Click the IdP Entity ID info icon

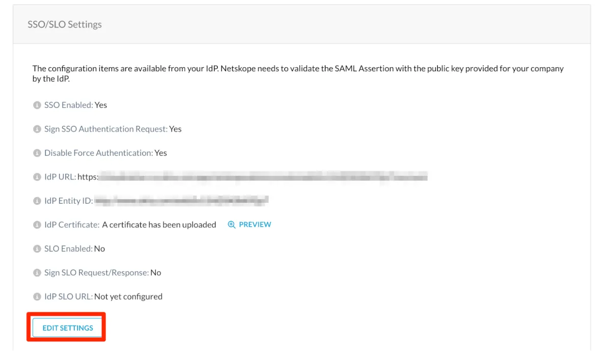point(37,201)
